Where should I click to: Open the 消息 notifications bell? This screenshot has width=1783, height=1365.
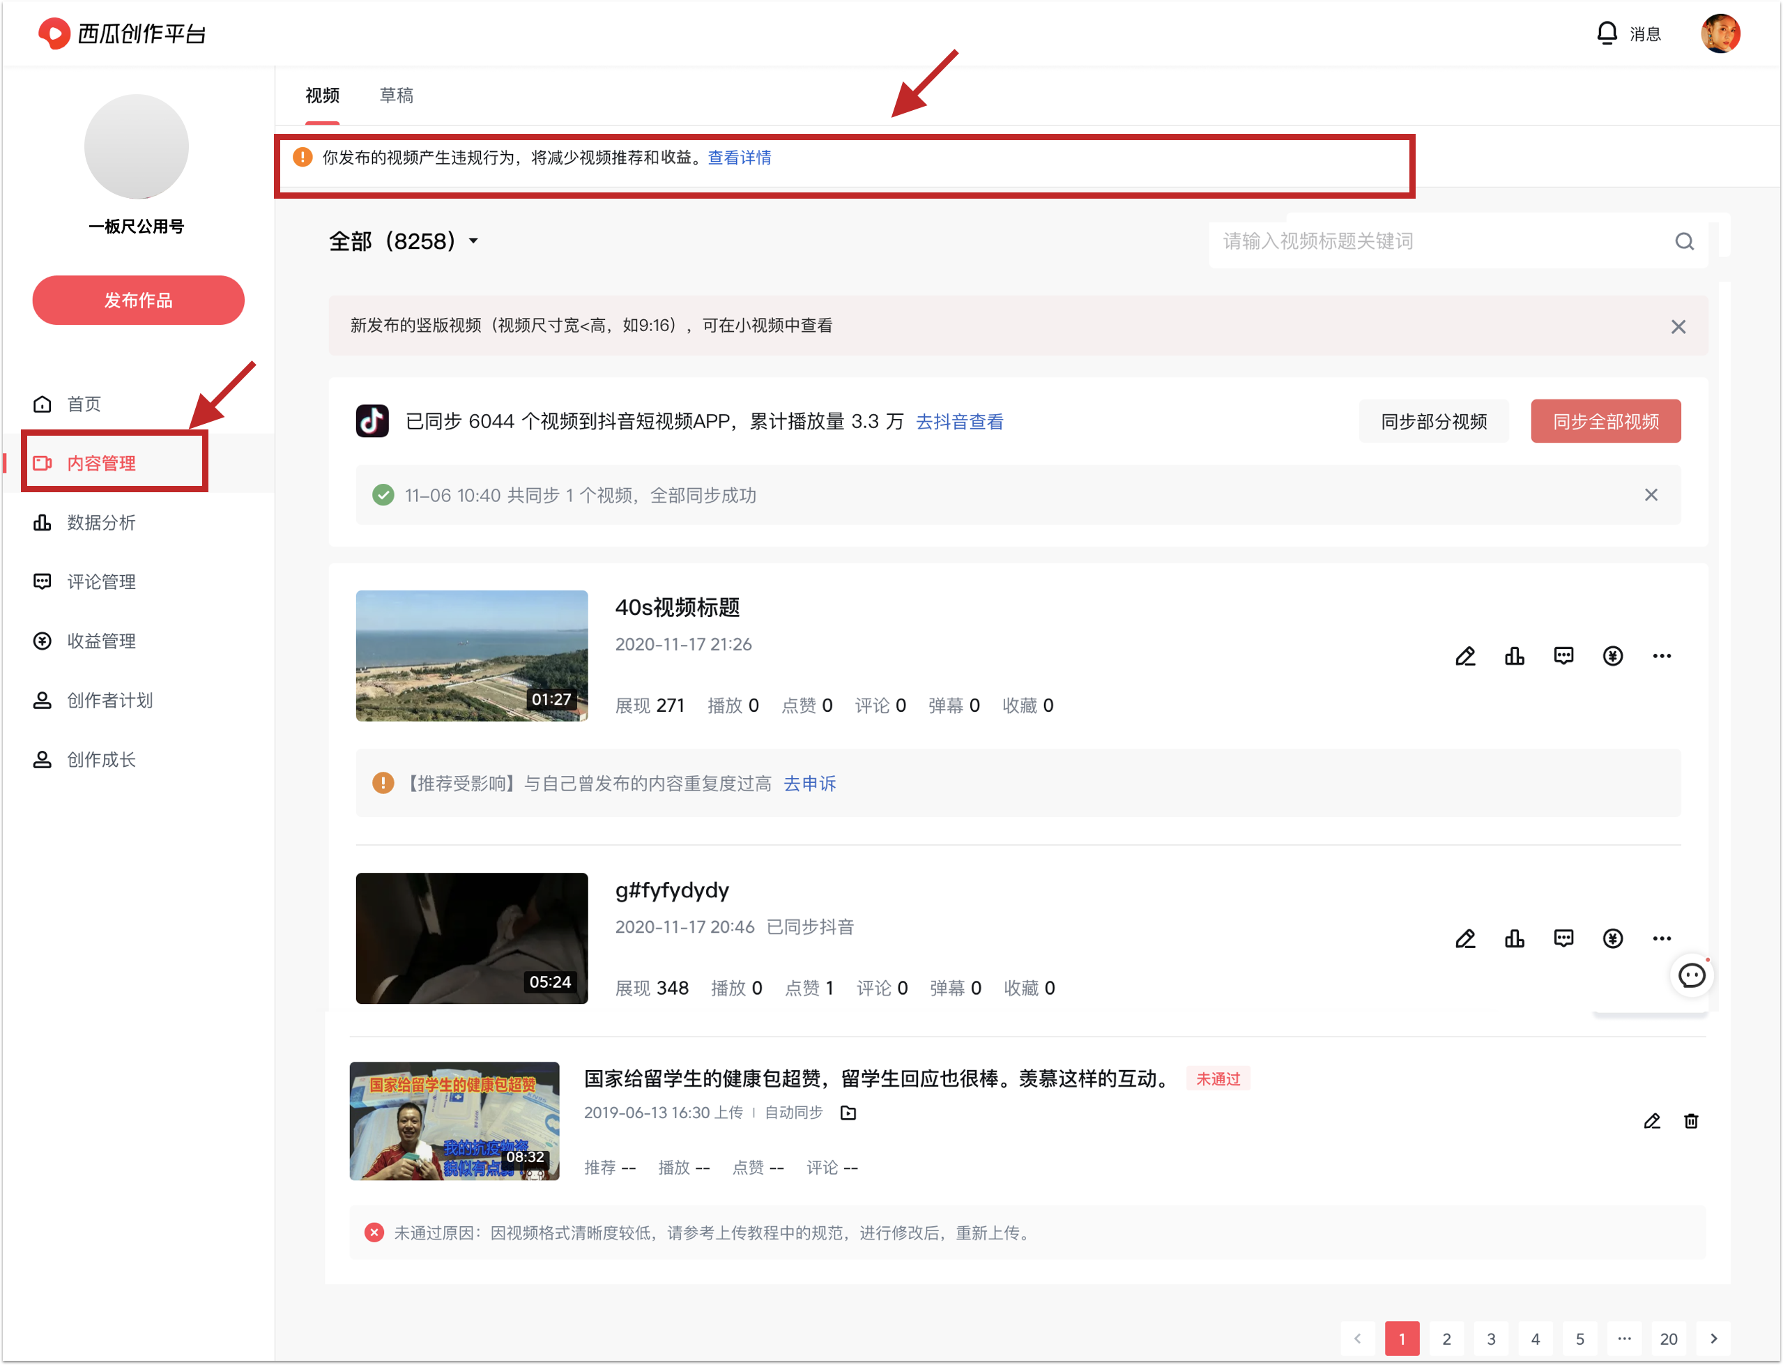point(1628,33)
